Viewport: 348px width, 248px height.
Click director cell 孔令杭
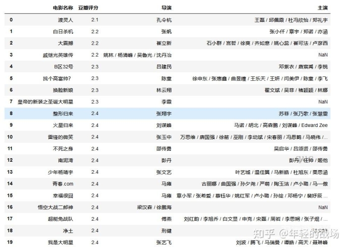[x=164, y=20]
